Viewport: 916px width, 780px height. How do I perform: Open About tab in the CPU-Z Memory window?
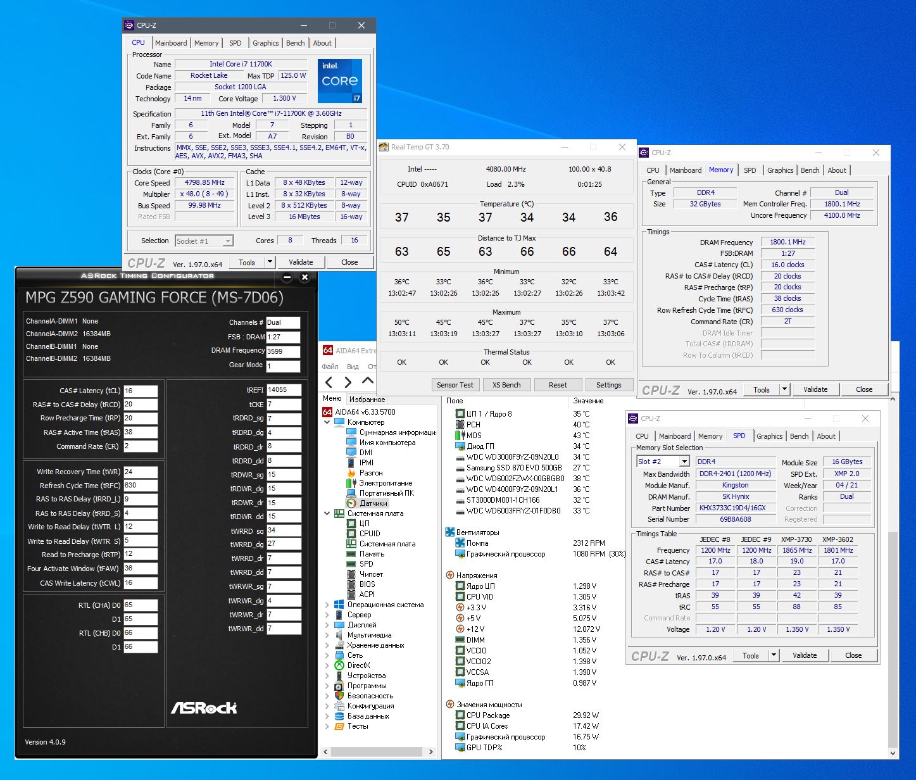click(837, 170)
